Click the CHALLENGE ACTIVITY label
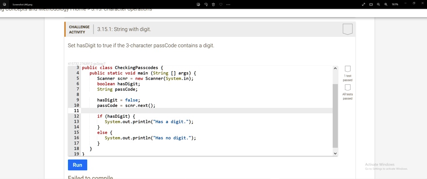The image size is (427, 179). (79, 30)
